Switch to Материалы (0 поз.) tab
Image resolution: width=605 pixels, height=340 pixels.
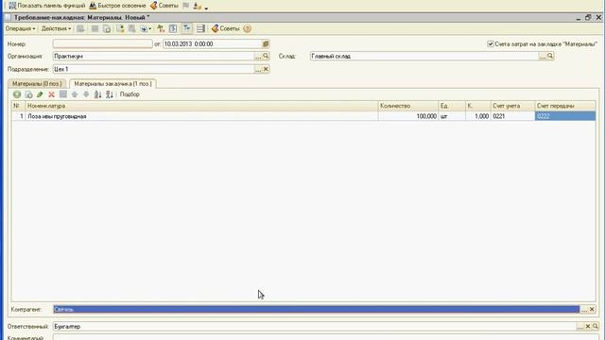(37, 84)
